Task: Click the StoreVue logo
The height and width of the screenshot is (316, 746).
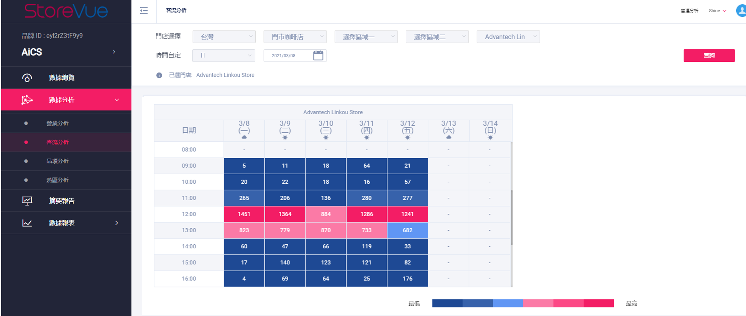Action: (x=66, y=11)
